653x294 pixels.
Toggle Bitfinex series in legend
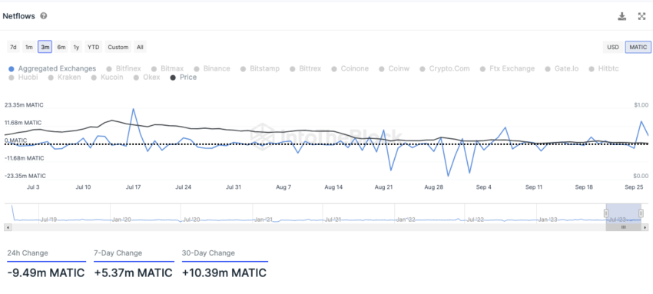click(x=124, y=68)
